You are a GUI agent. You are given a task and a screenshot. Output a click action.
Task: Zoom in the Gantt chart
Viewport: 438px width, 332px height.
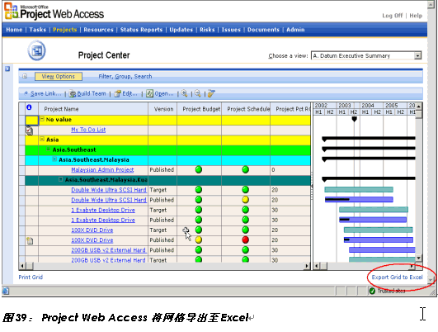pyautogui.click(x=184, y=93)
